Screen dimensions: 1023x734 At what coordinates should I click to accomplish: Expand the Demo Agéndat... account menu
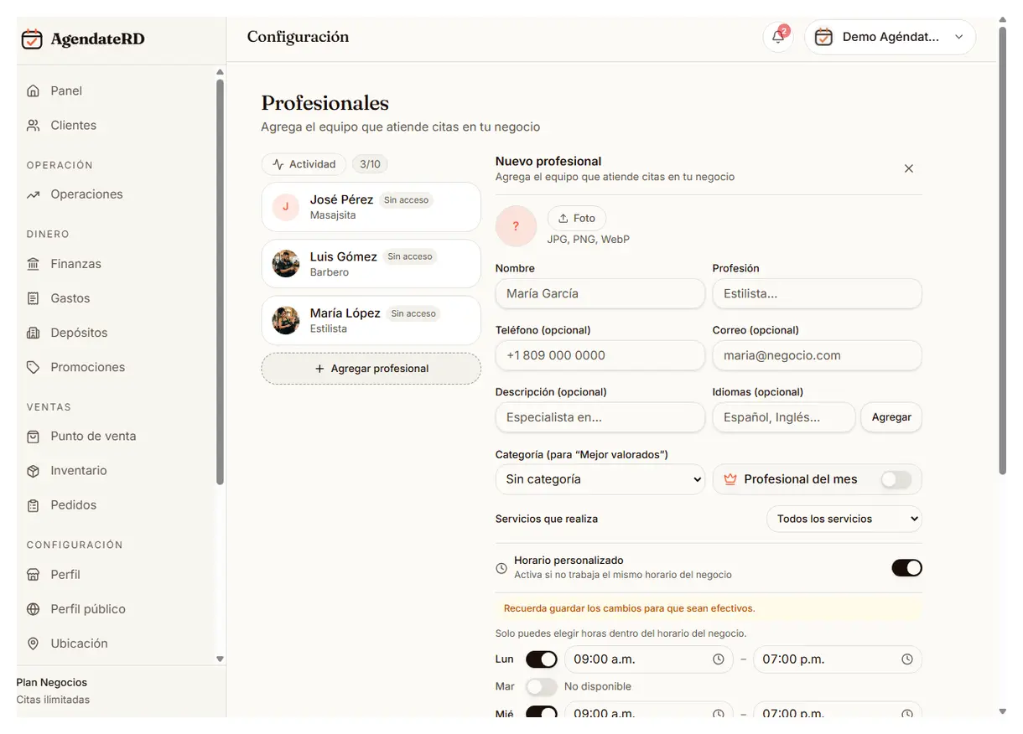click(x=891, y=38)
